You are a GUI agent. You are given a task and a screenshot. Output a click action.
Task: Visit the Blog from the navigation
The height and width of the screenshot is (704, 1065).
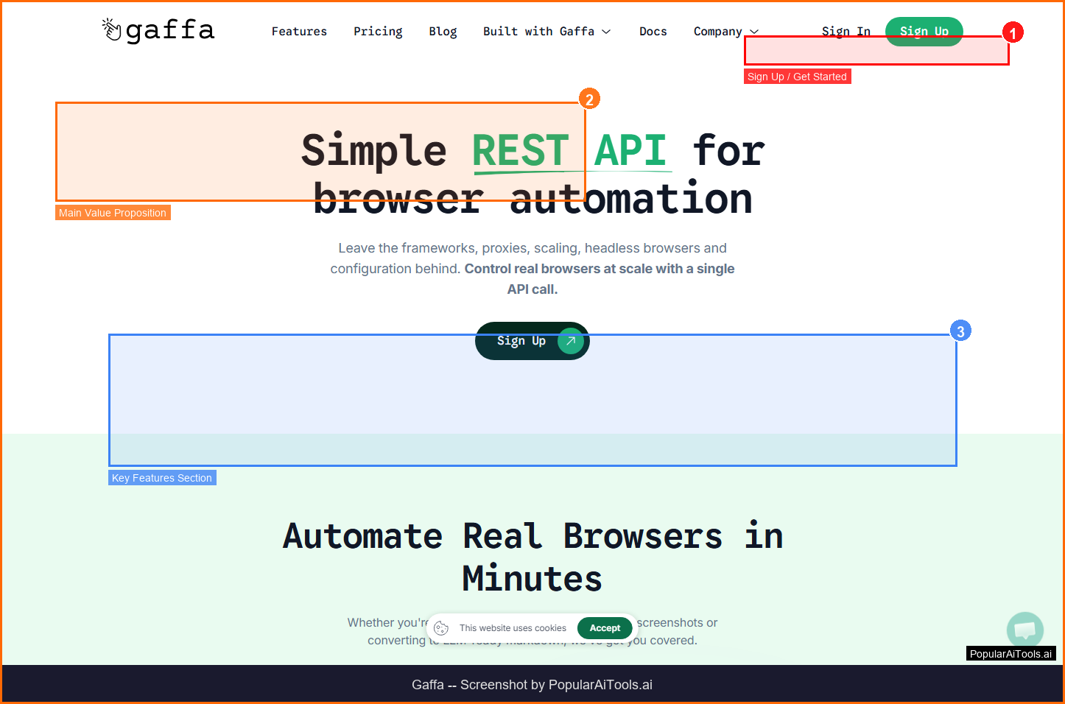coord(443,32)
